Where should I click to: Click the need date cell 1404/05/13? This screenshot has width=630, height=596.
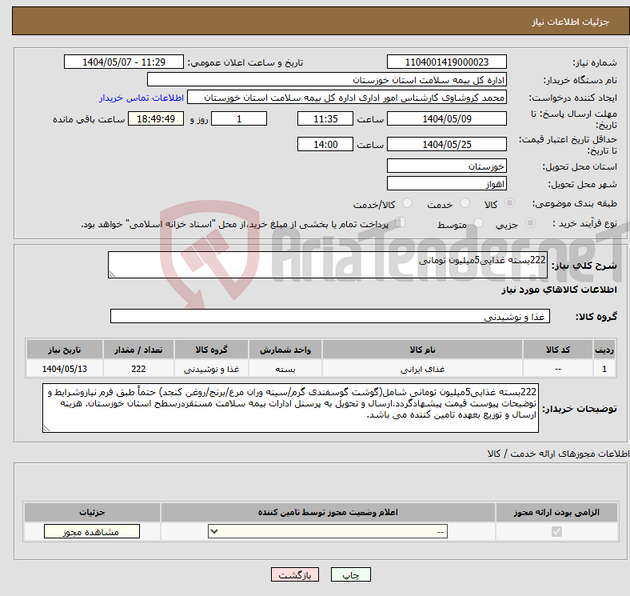tap(64, 369)
